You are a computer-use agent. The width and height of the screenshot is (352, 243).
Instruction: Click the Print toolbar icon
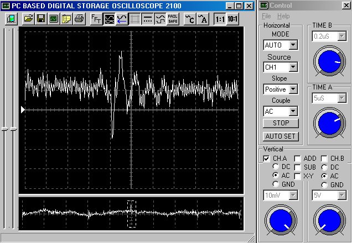pos(78,18)
